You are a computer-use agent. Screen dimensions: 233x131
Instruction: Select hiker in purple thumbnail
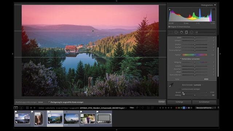[x=87, y=119]
